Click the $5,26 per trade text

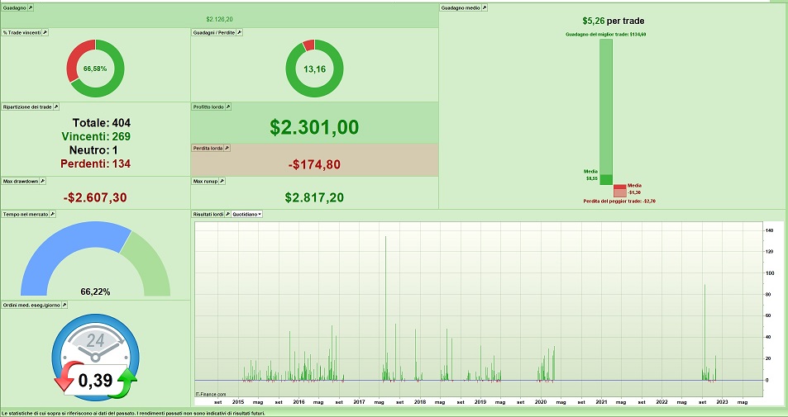click(x=613, y=21)
